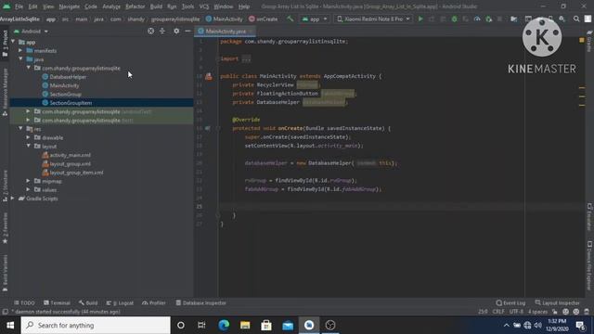Open Windows notification center icon
The image size is (594, 334).
pos(580,326)
